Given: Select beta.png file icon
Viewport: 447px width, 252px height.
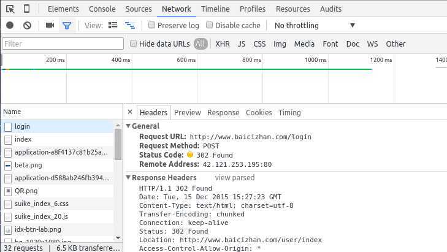Looking at the screenshot, I should (x=8, y=166).
